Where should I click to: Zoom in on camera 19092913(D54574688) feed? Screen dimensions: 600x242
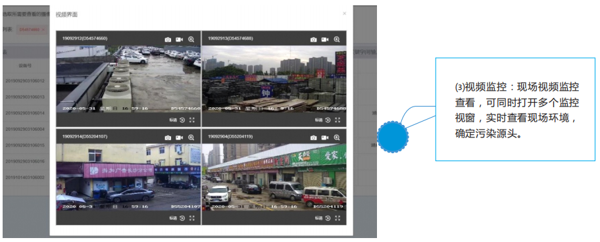click(337, 39)
